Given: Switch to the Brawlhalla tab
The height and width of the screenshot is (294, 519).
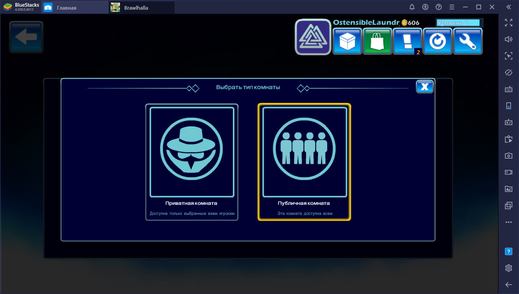Looking at the screenshot, I should pos(142,7).
